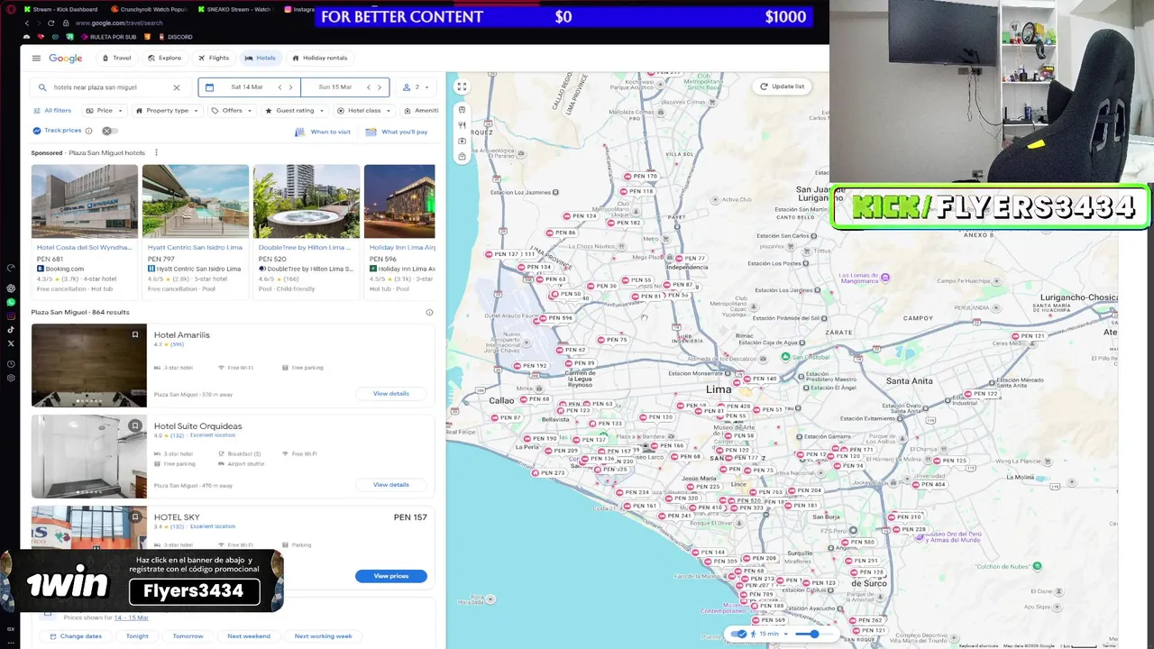Viewport: 1154px width, 649px height.
Task: Switch to Holiday rentals tab
Action: pyautogui.click(x=320, y=58)
